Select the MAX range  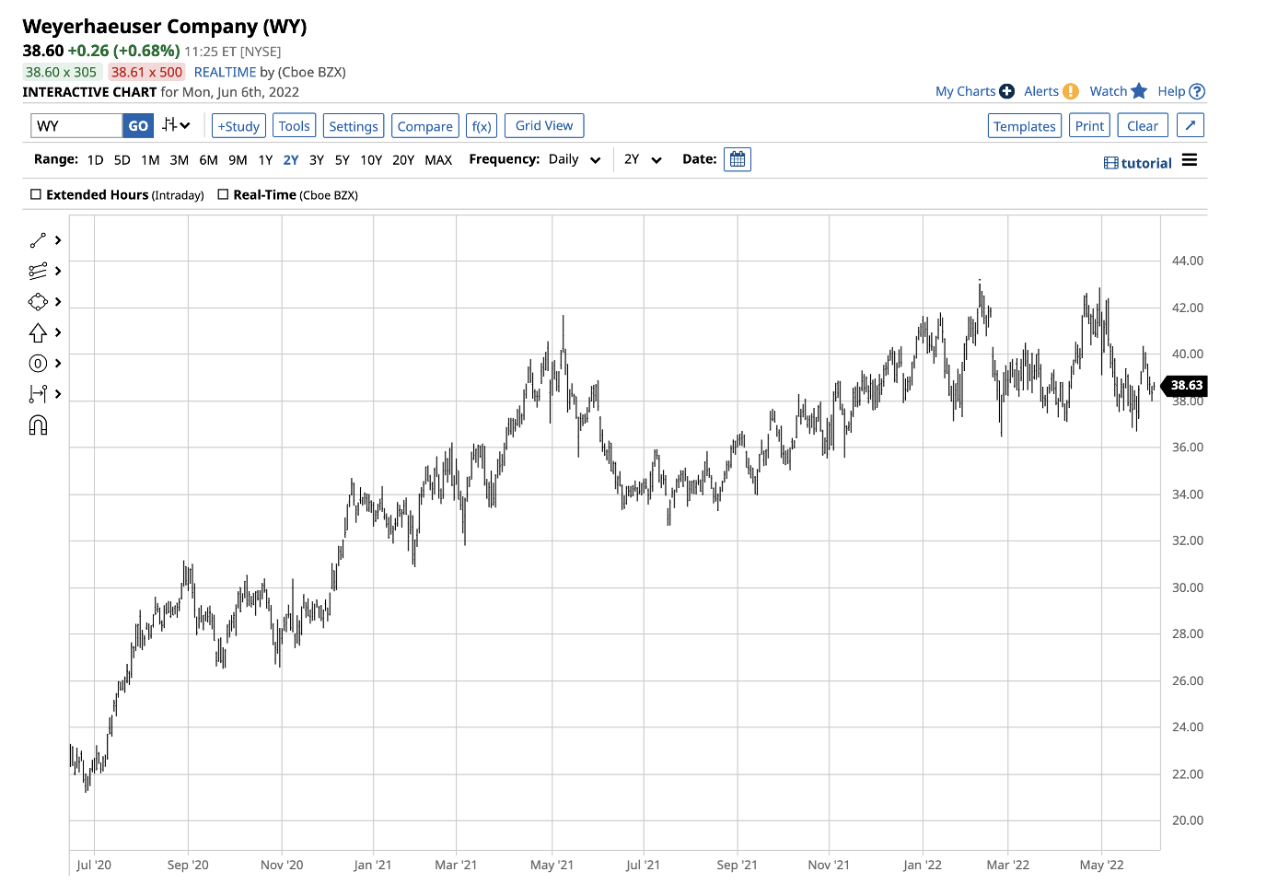(438, 160)
